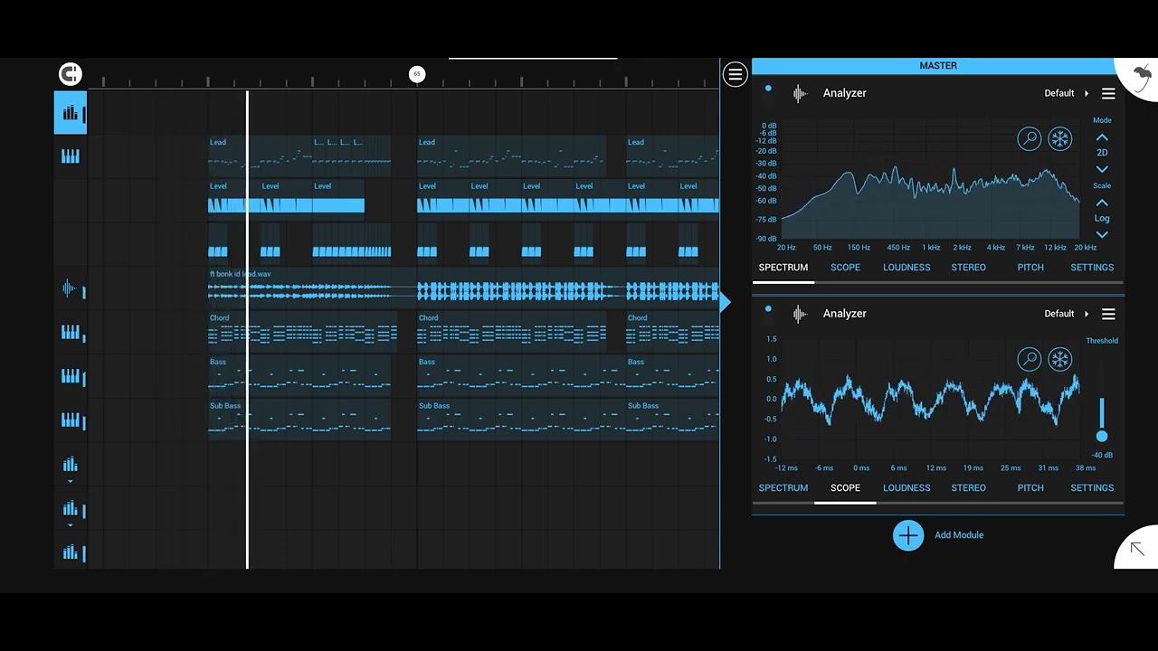Switch spectrum-view Analyzer to SCOPE tab
The height and width of the screenshot is (651, 1158).
845,268
